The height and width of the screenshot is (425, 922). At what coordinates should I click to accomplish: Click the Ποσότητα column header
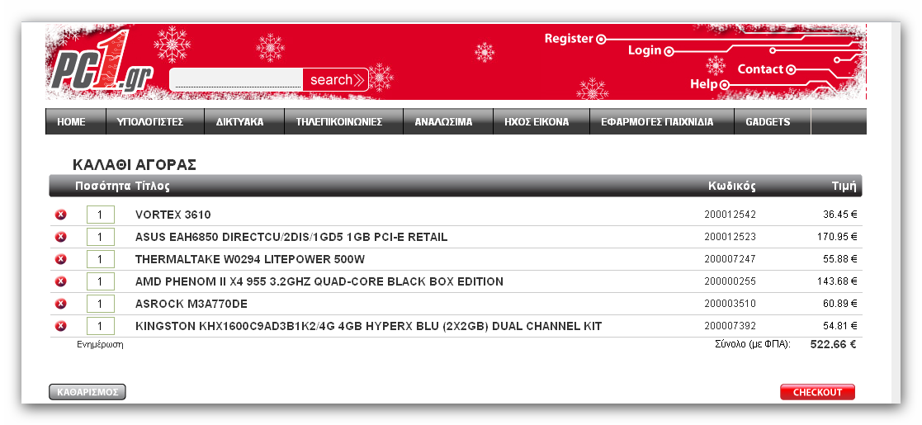pos(103,187)
